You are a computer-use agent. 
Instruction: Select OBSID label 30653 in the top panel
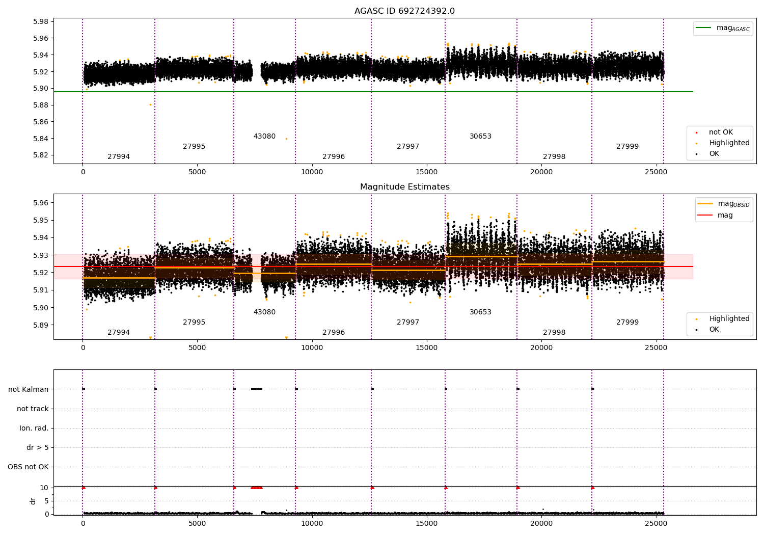(x=480, y=137)
